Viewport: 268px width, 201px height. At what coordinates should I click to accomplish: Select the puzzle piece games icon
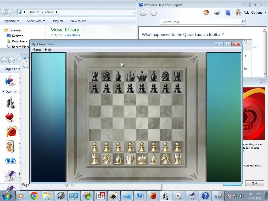[x=11, y=80]
